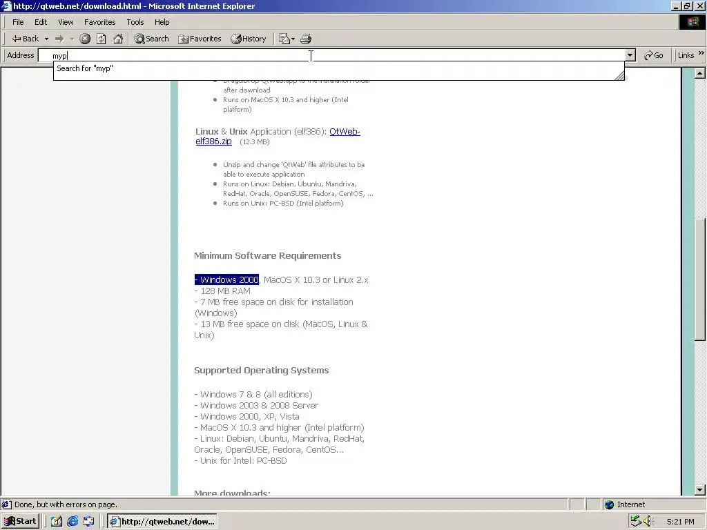Click the Print toolbar icon

[x=306, y=39]
